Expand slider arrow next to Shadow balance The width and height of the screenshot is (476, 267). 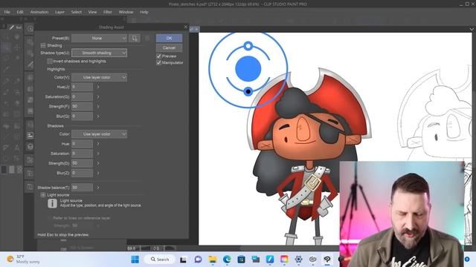(x=98, y=188)
